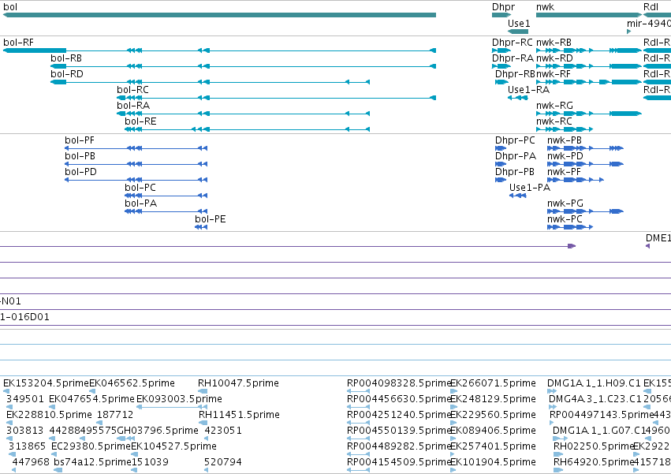The height and width of the screenshot is (474, 671).
Task: Click the Dhpr gene label
Action: point(503,7)
